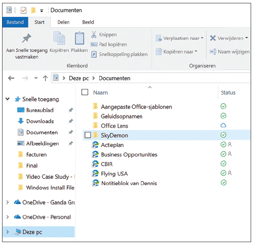Switch to the Delen ribbon tab
Viewport: 254px width, 245px height.
(x=63, y=22)
